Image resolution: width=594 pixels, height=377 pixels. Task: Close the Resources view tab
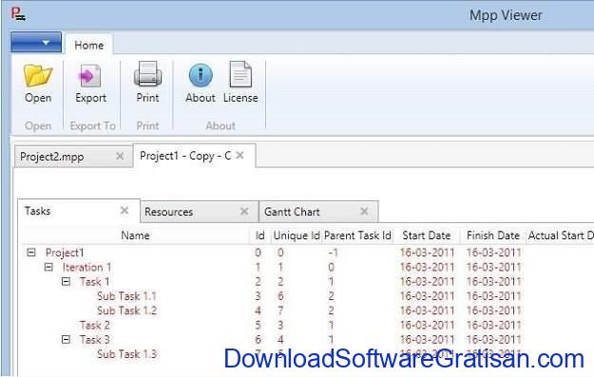pyautogui.click(x=244, y=211)
